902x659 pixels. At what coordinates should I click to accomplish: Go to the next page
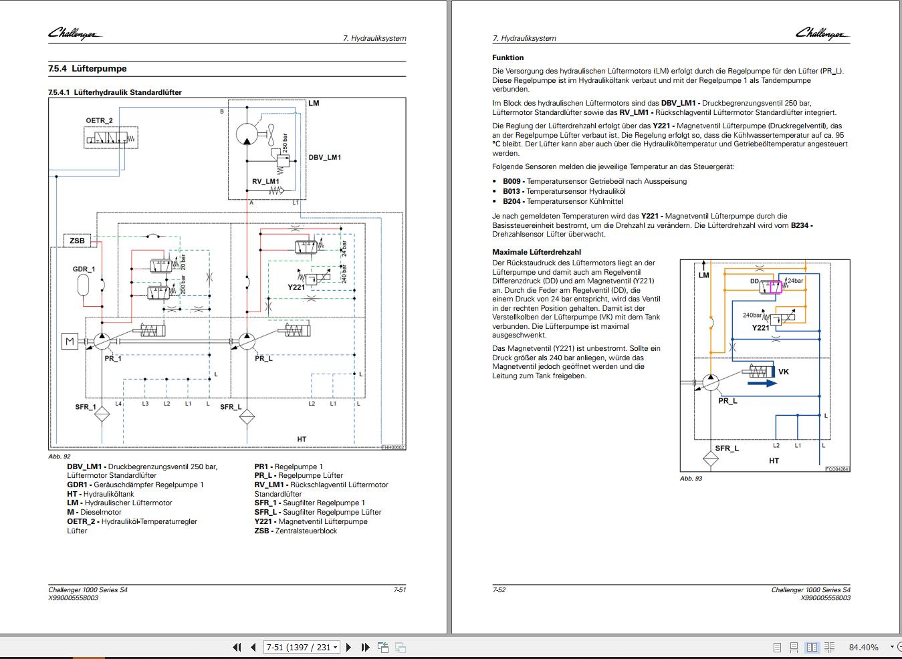(348, 647)
